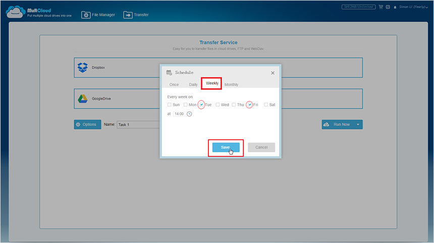Save the weekly schedule
Viewport: 434px width, 243px height.
tap(226, 147)
